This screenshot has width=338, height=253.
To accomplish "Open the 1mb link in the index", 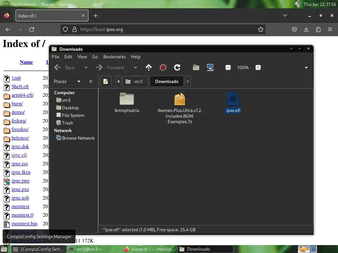I will [x=16, y=78].
